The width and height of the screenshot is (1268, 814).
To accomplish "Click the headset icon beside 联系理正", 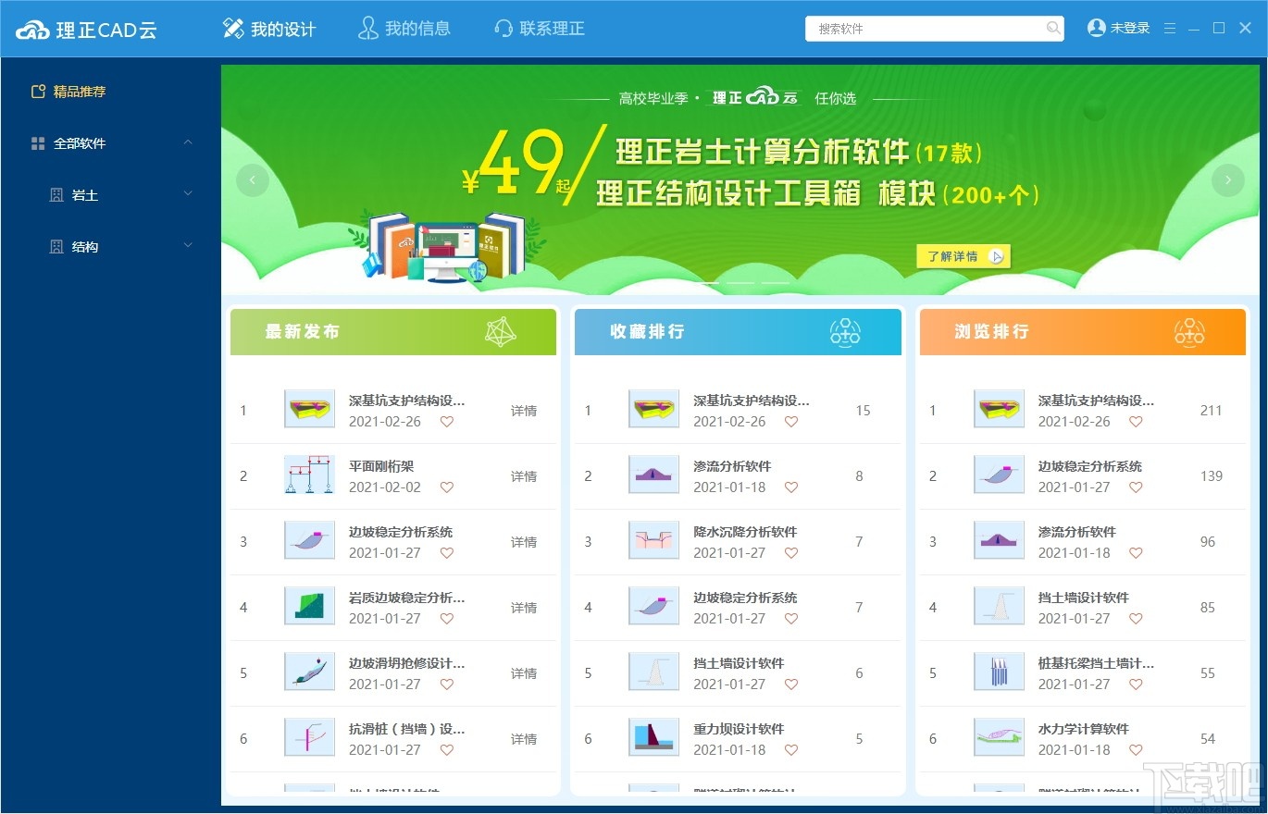I will pos(503,29).
